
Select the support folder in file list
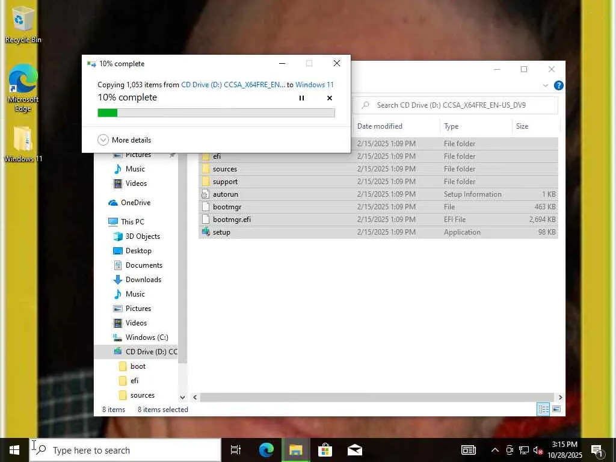point(378,182)
